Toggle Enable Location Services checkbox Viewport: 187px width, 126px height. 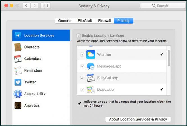click(79, 36)
